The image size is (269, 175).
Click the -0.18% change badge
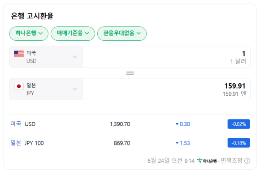(239, 143)
